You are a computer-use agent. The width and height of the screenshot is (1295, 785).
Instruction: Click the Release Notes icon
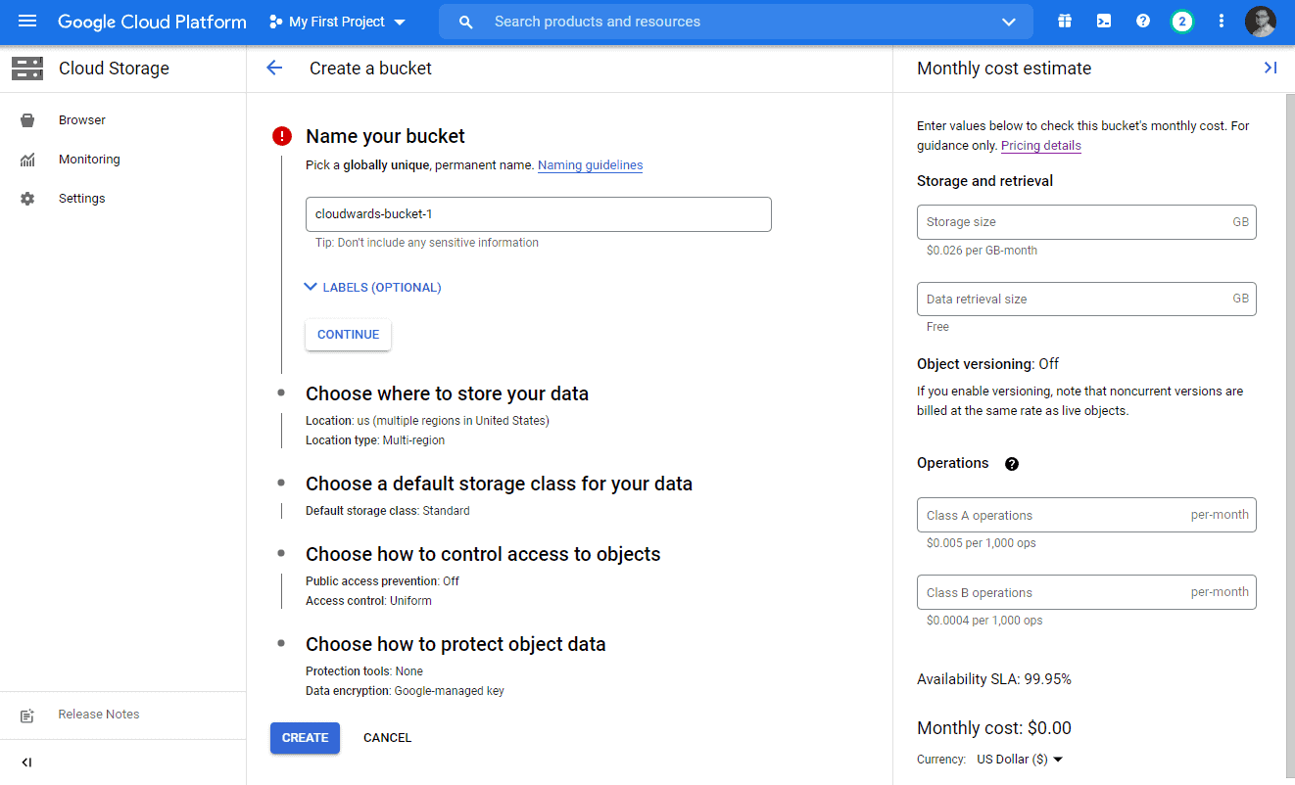tap(27, 716)
